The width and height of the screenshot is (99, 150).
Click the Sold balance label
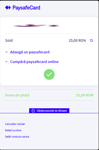[x=9, y=40]
